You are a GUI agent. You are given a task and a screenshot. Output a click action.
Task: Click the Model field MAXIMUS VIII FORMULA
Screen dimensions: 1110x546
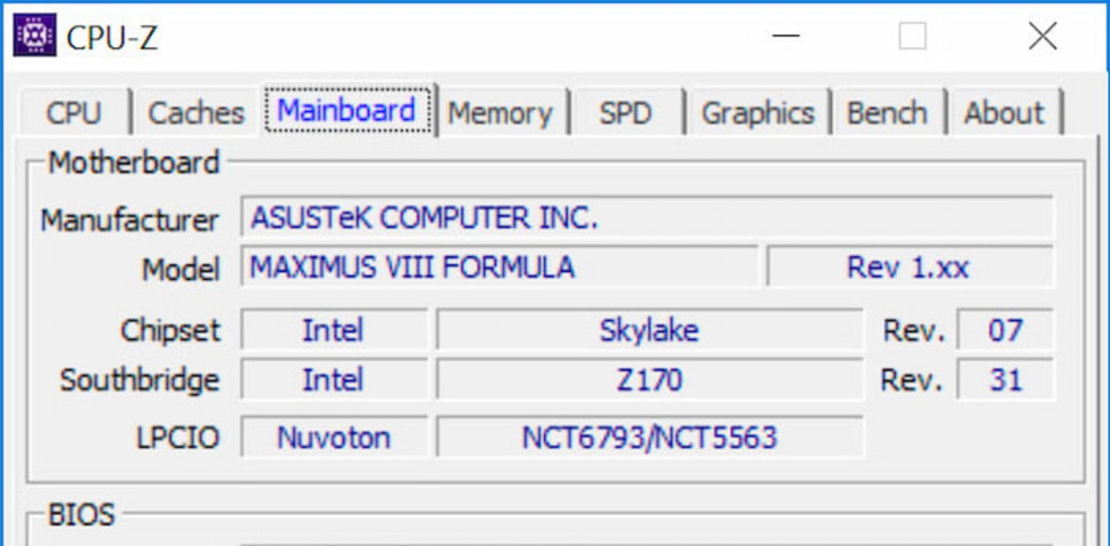click(x=499, y=267)
